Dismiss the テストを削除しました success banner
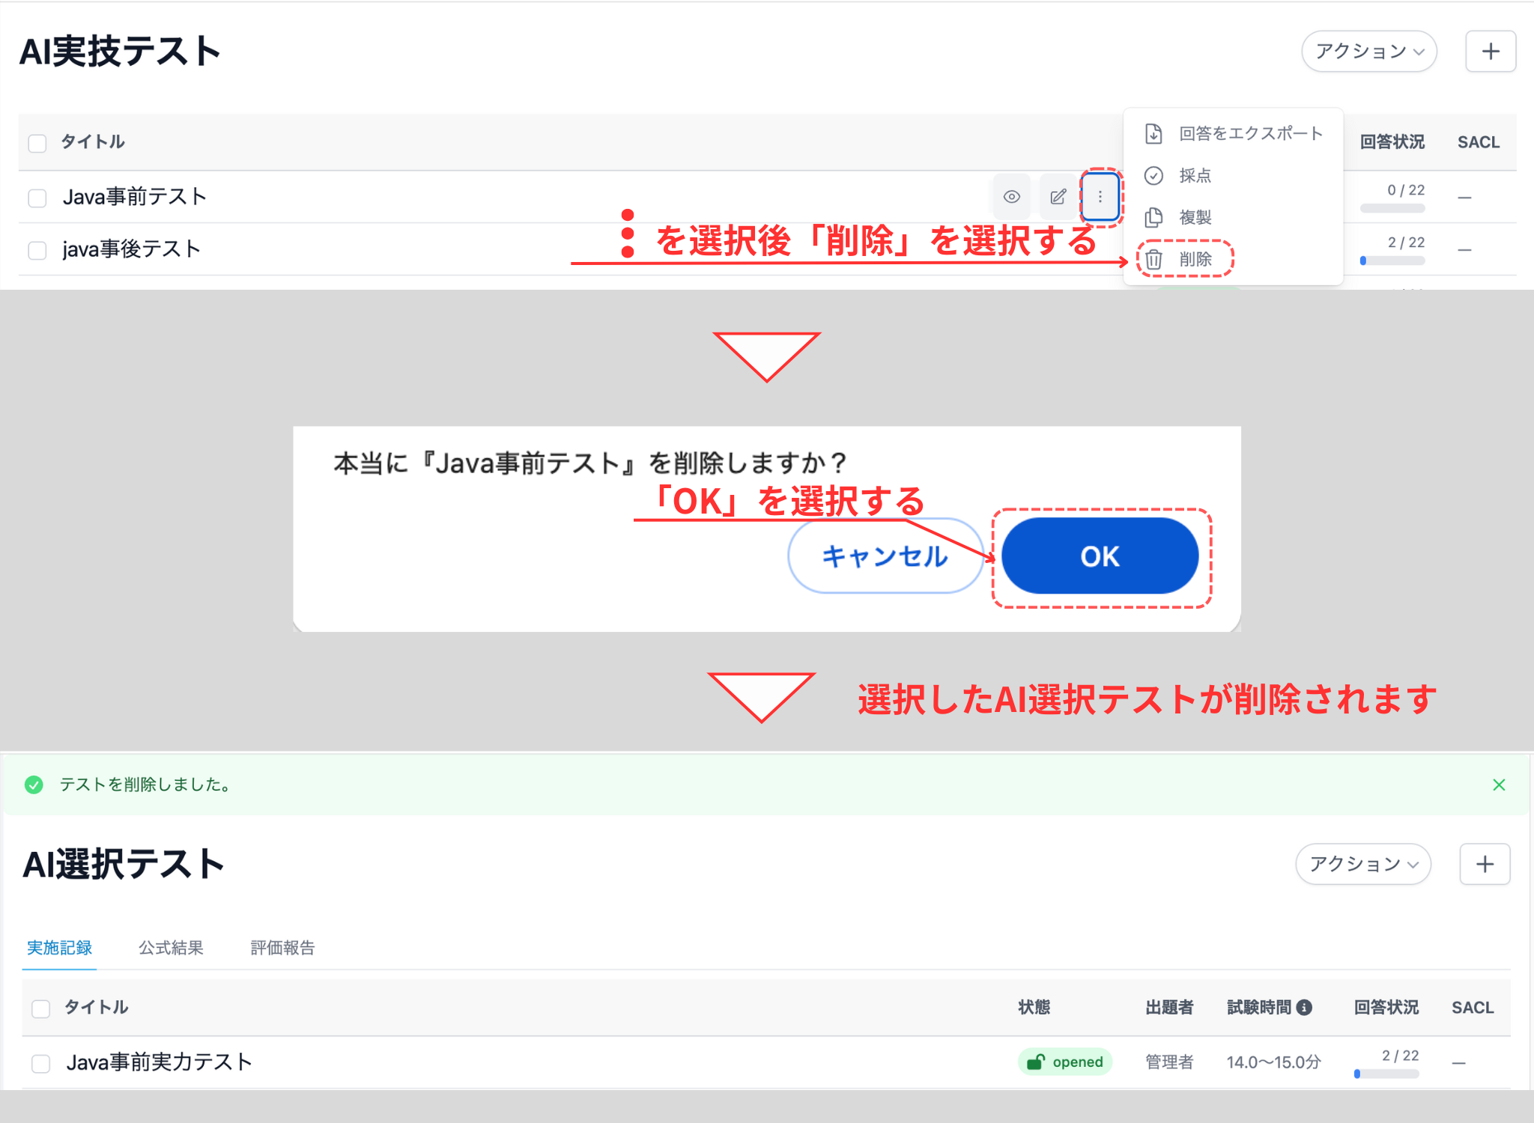 [1500, 785]
